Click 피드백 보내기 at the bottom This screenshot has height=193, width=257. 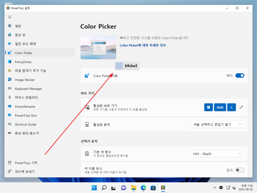pos(26,171)
